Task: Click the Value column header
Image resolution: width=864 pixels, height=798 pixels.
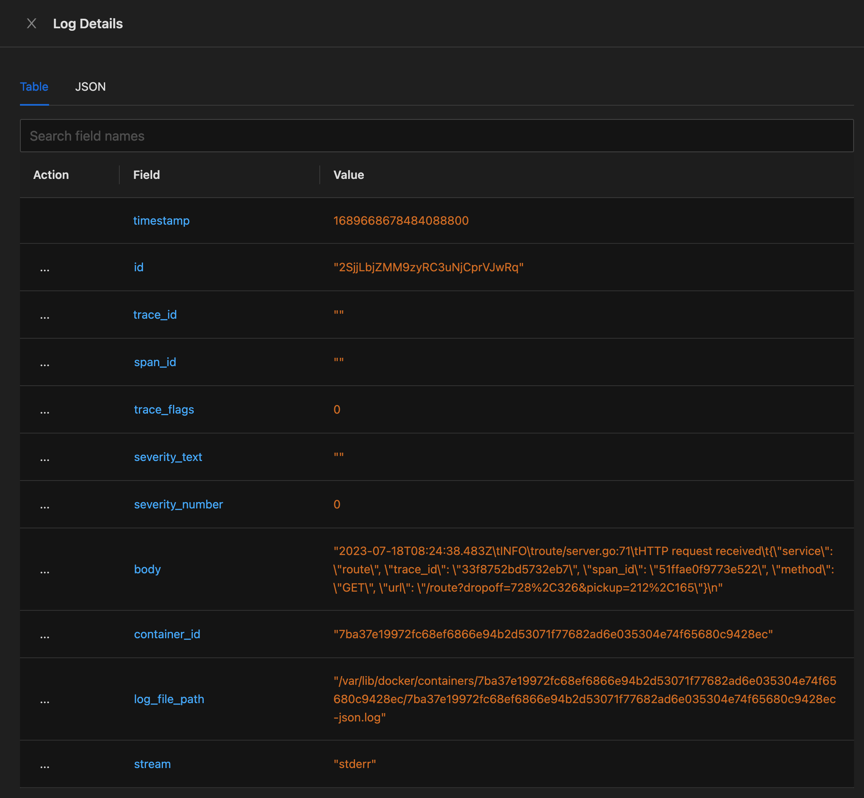Action: [x=349, y=175]
